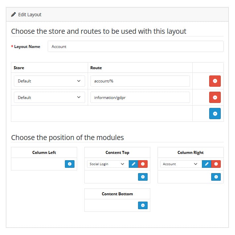This screenshot has width=235, height=235.
Task: Edit the Social Login module
Action: point(133,164)
